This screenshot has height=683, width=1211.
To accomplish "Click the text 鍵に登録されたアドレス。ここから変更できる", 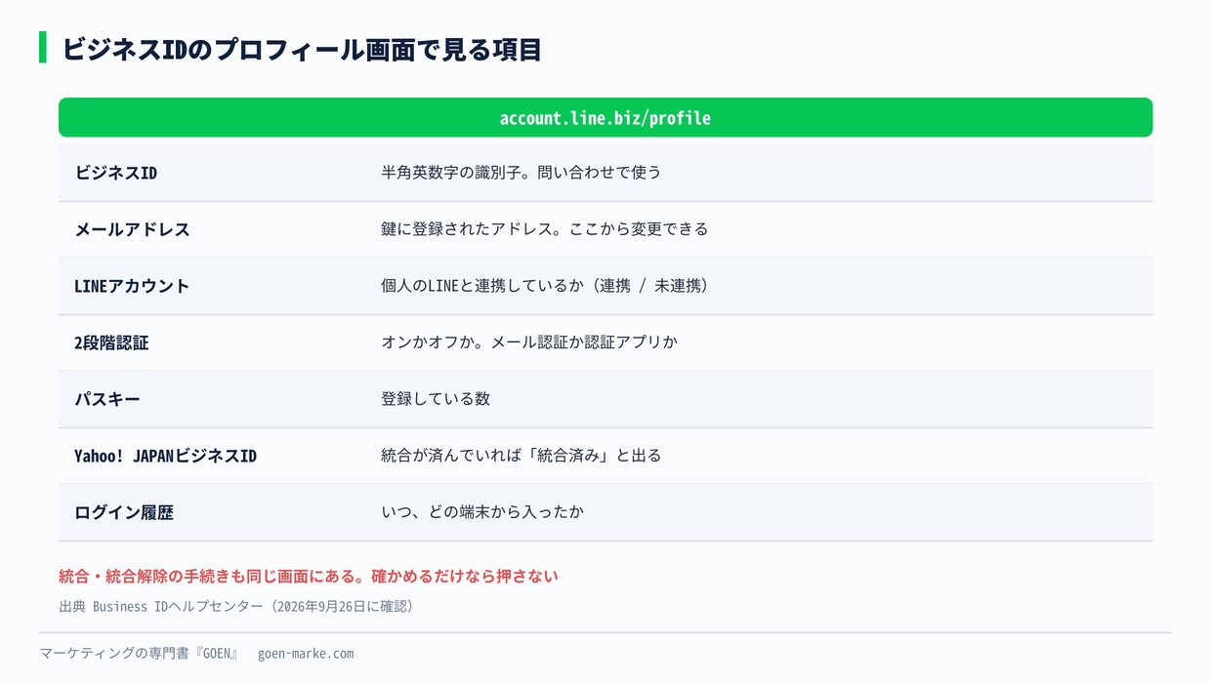I will [544, 228].
